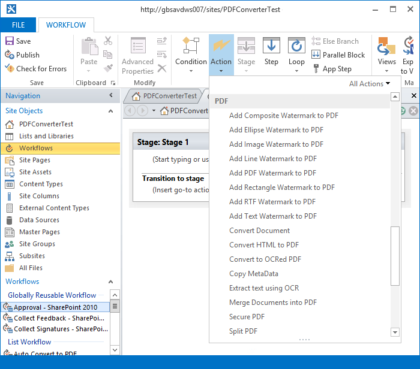Screen dimensions: 420x369
Task: Choose Copy MetaData action
Action: [x=254, y=274]
